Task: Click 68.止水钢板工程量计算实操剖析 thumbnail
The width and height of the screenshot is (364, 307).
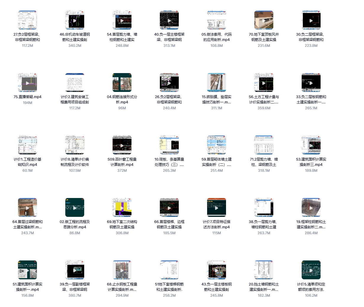Action: (122, 270)
